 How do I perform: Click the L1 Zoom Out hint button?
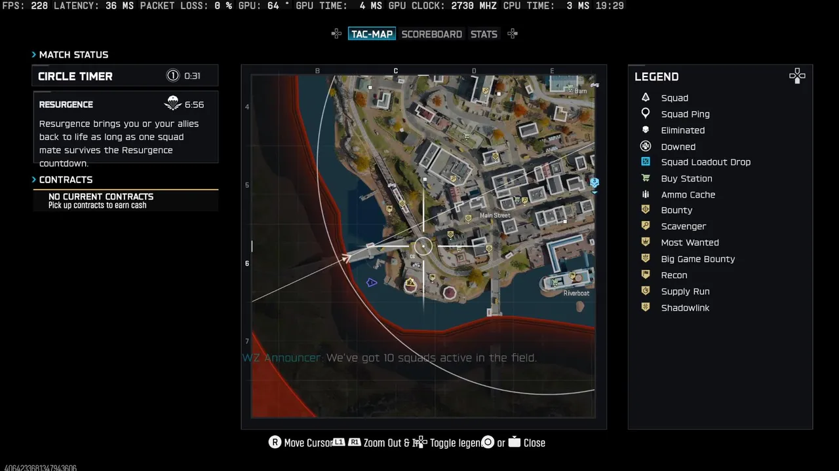pos(338,442)
